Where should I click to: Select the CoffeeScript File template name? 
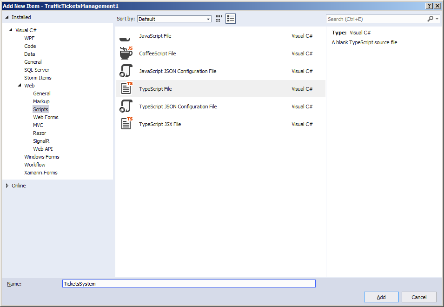158,53
